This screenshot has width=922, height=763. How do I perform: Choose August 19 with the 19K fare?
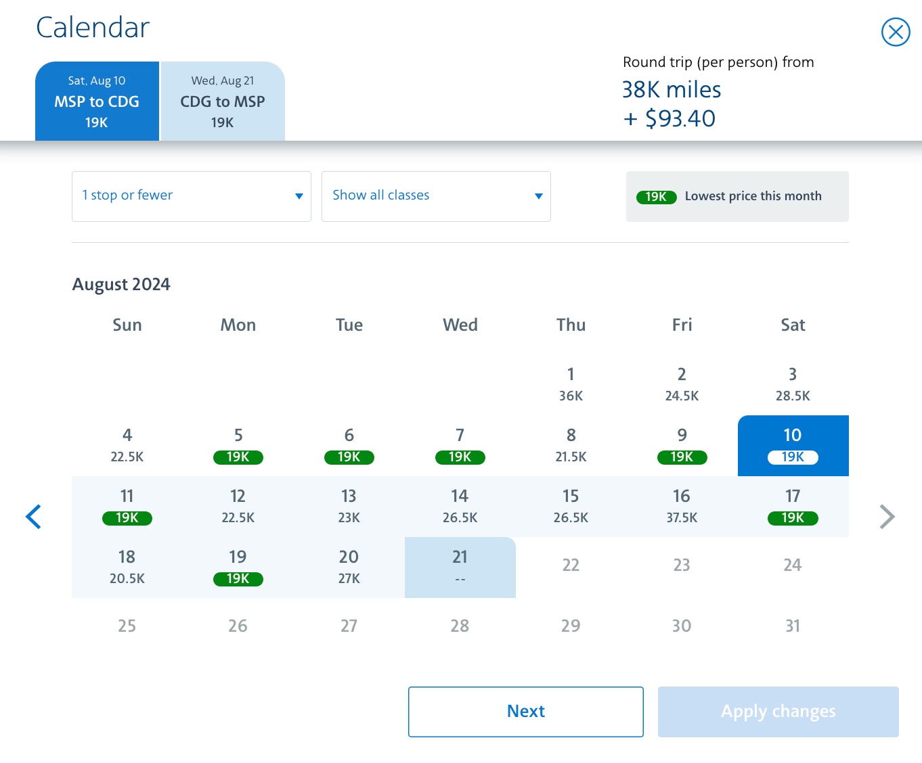click(238, 567)
